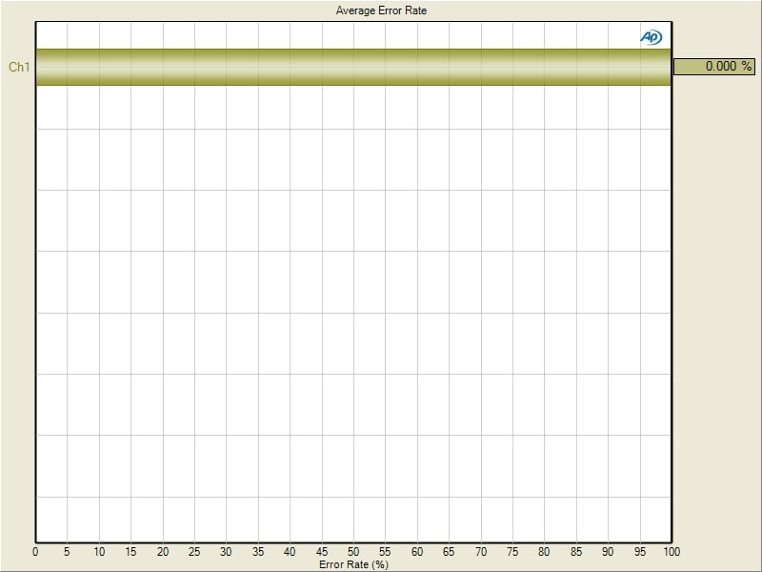Click the 30 tick label on the axis
Screen dimensions: 762x572
[x=227, y=551]
